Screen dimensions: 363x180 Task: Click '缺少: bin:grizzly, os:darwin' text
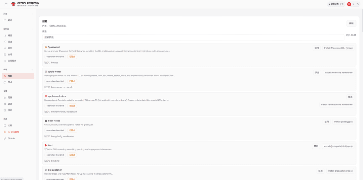coord(59,137)
